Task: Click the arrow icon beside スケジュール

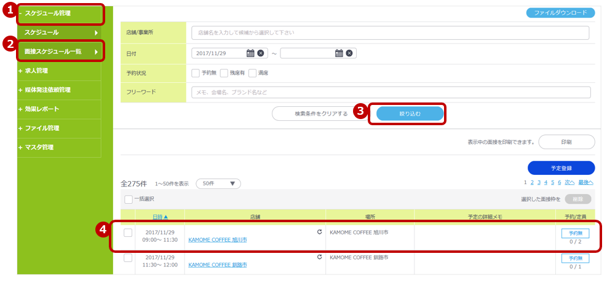Action: [x=96, y=33]
